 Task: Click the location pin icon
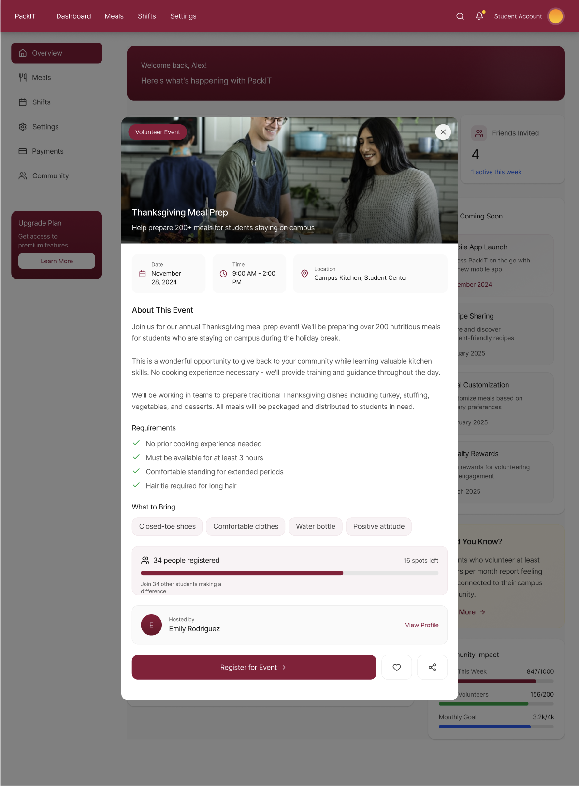click(x=304, y=274)
